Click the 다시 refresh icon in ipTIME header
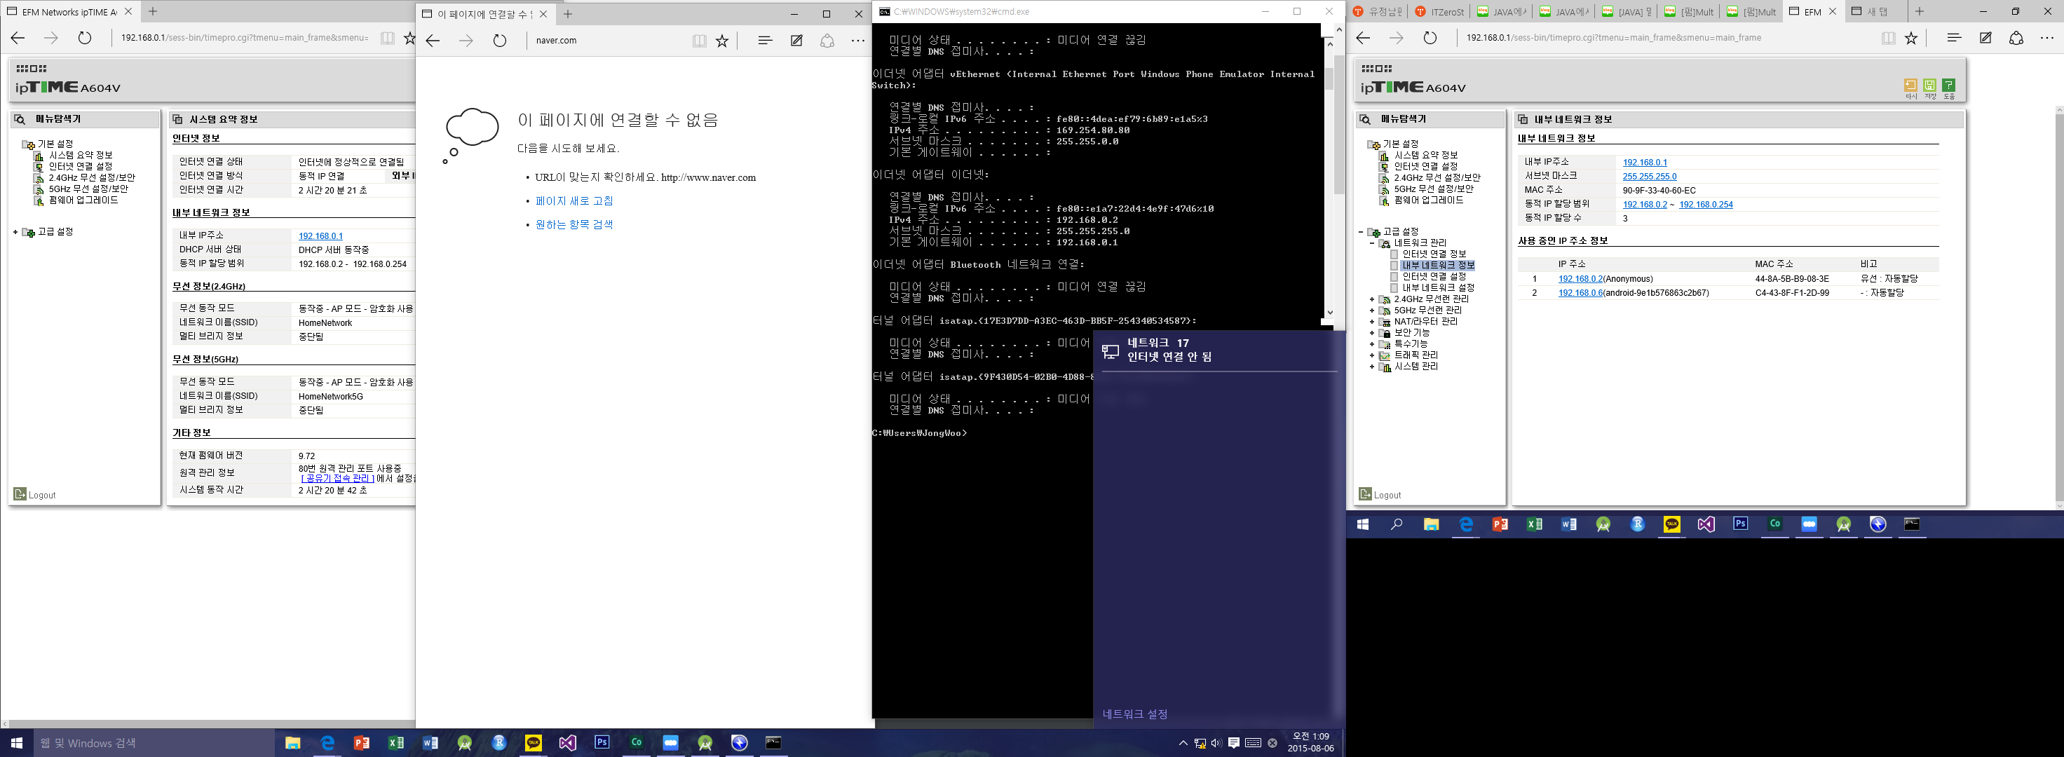Screen dimensions: 2064x757 coord(1910,85)
